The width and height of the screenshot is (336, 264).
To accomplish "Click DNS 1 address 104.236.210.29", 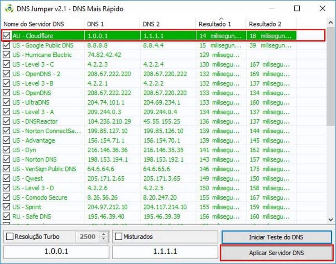I will 109,121.
